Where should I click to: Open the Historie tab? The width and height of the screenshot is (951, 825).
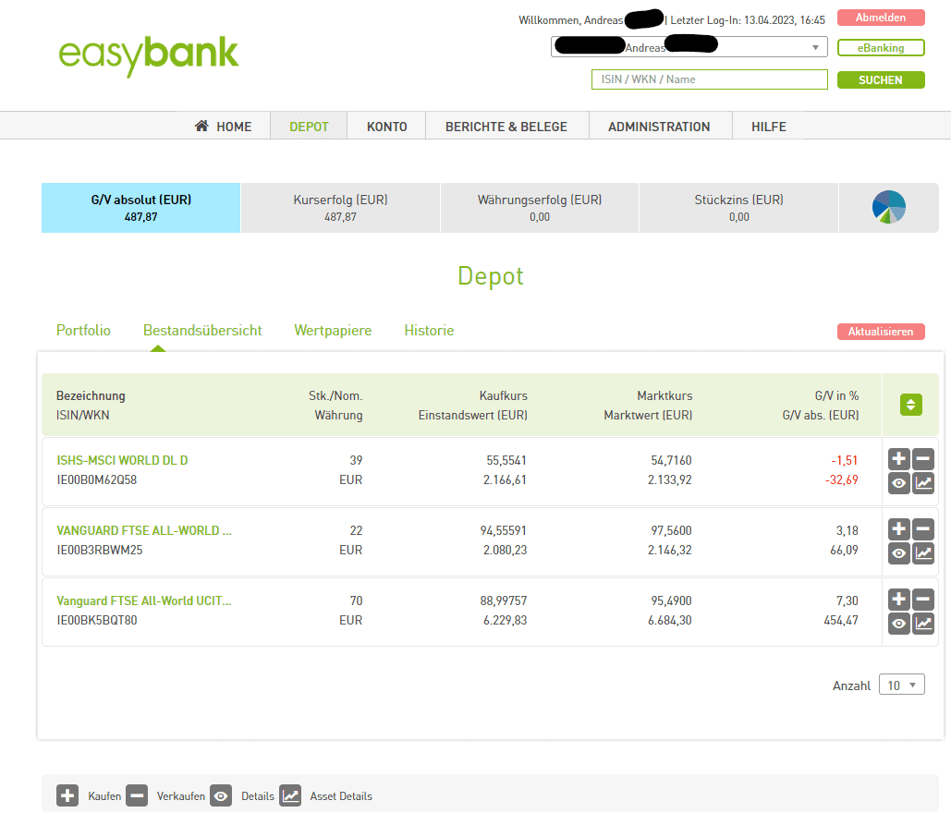tap(429, 331)
